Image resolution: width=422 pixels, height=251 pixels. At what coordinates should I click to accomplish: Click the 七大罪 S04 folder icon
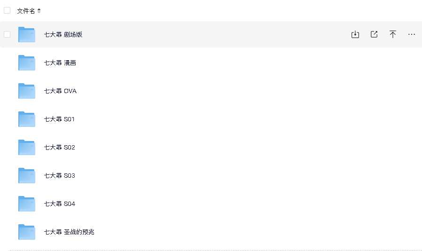(x=27, y=204)
